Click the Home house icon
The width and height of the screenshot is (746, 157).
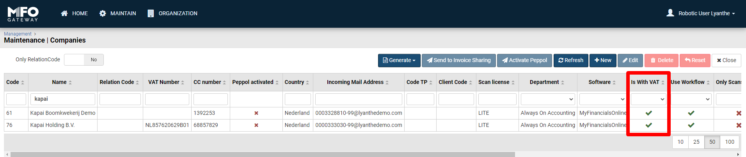tap(64, 13)
